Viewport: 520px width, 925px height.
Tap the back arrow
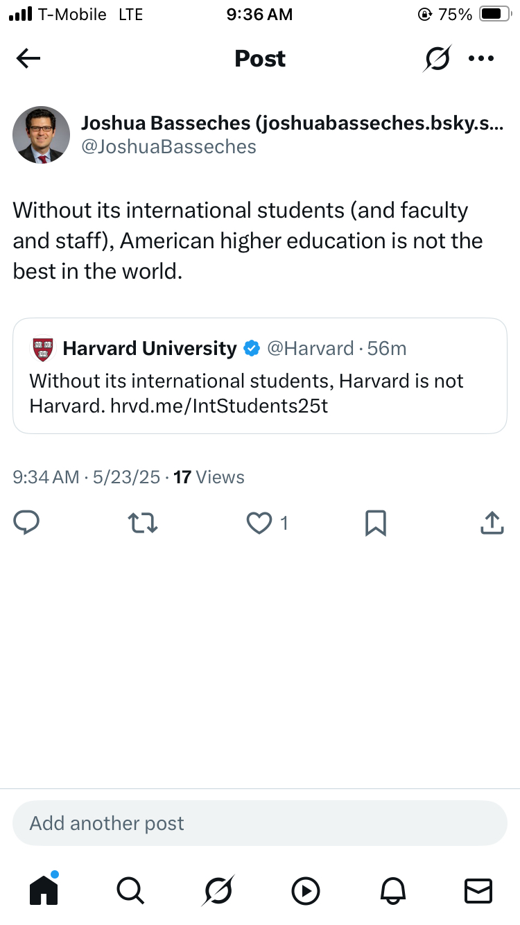click(28, 59)
